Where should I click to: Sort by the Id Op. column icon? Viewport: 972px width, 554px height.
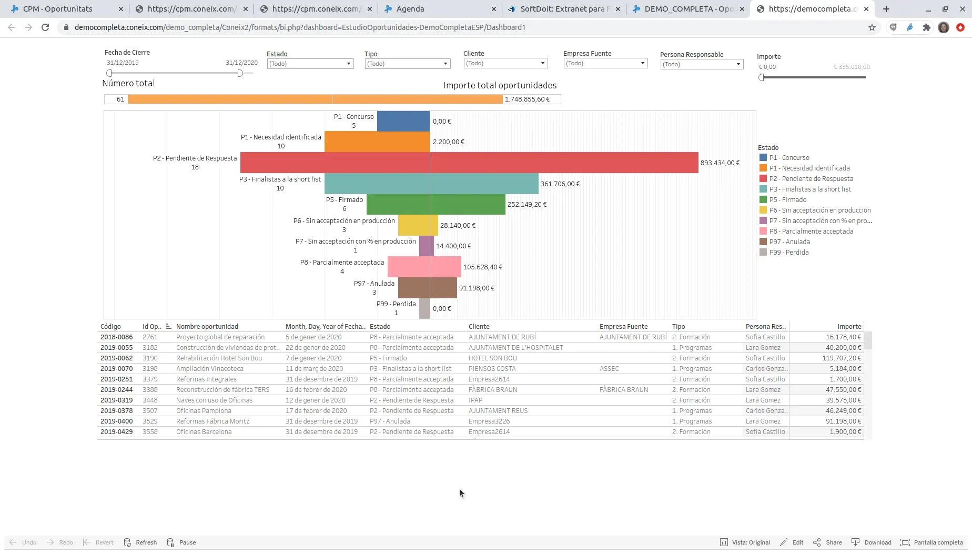pos(168,326)
